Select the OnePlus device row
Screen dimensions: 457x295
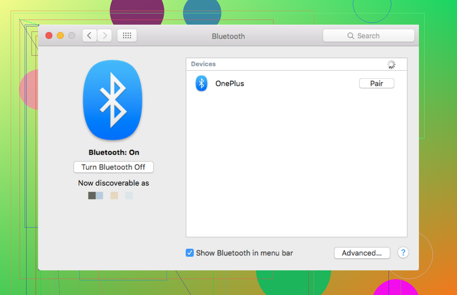296,83
